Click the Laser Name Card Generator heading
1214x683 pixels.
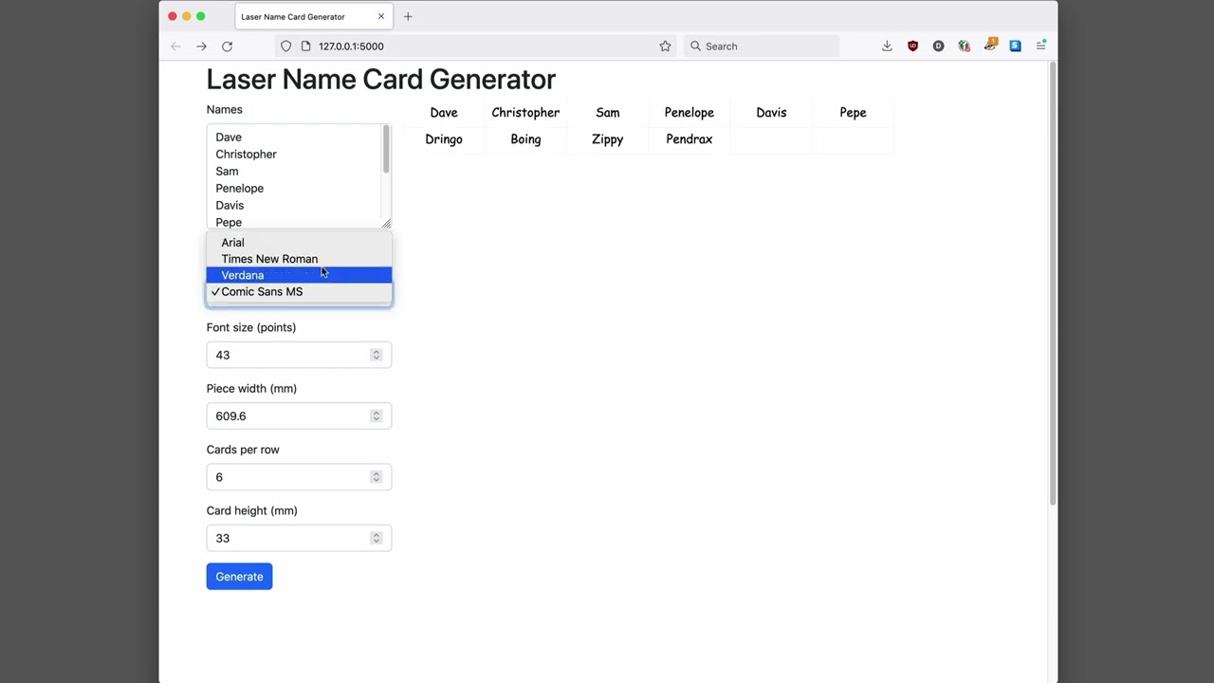tap(380, 79)
